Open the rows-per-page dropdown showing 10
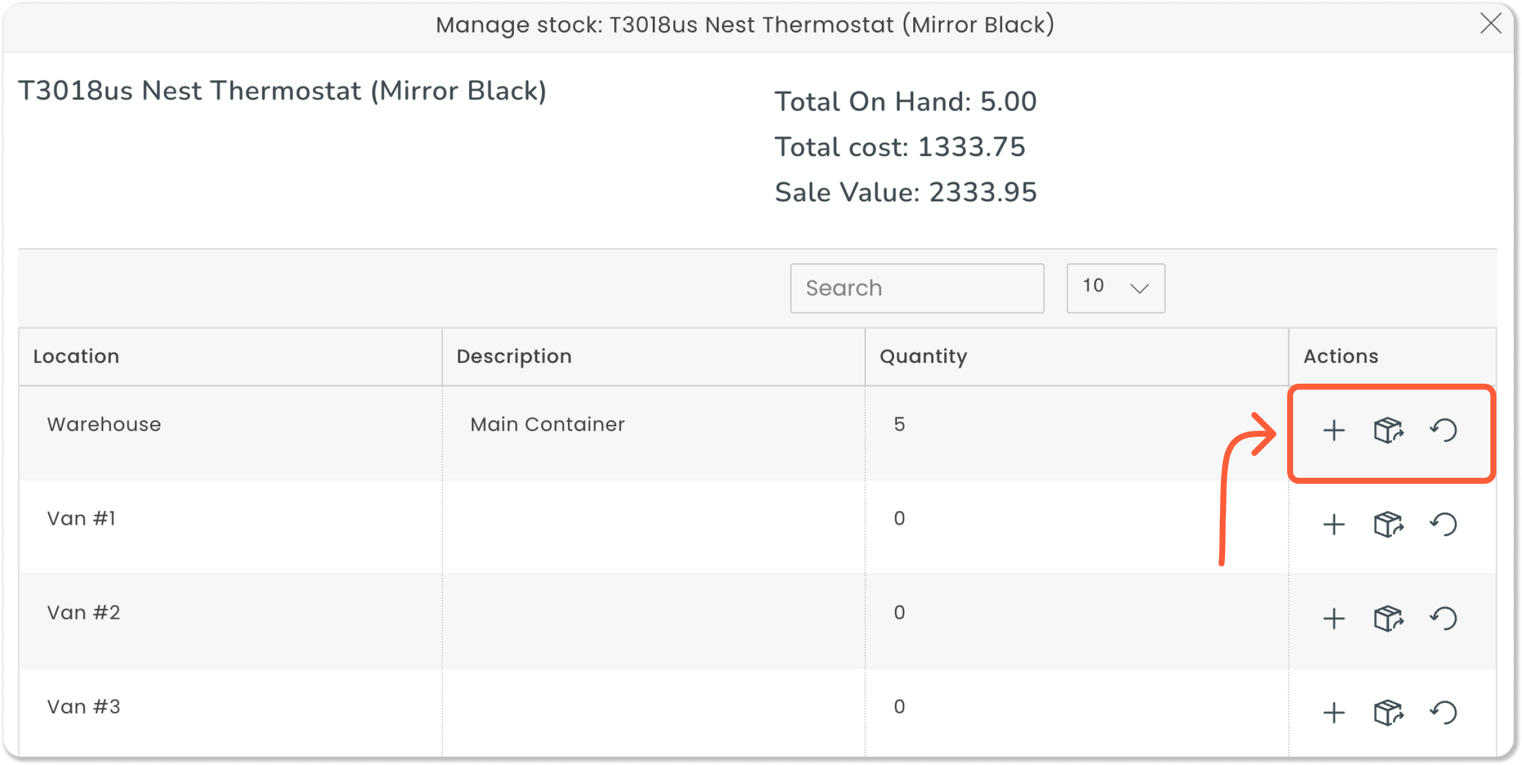The image size is (1522, 765). (1114, 288)
